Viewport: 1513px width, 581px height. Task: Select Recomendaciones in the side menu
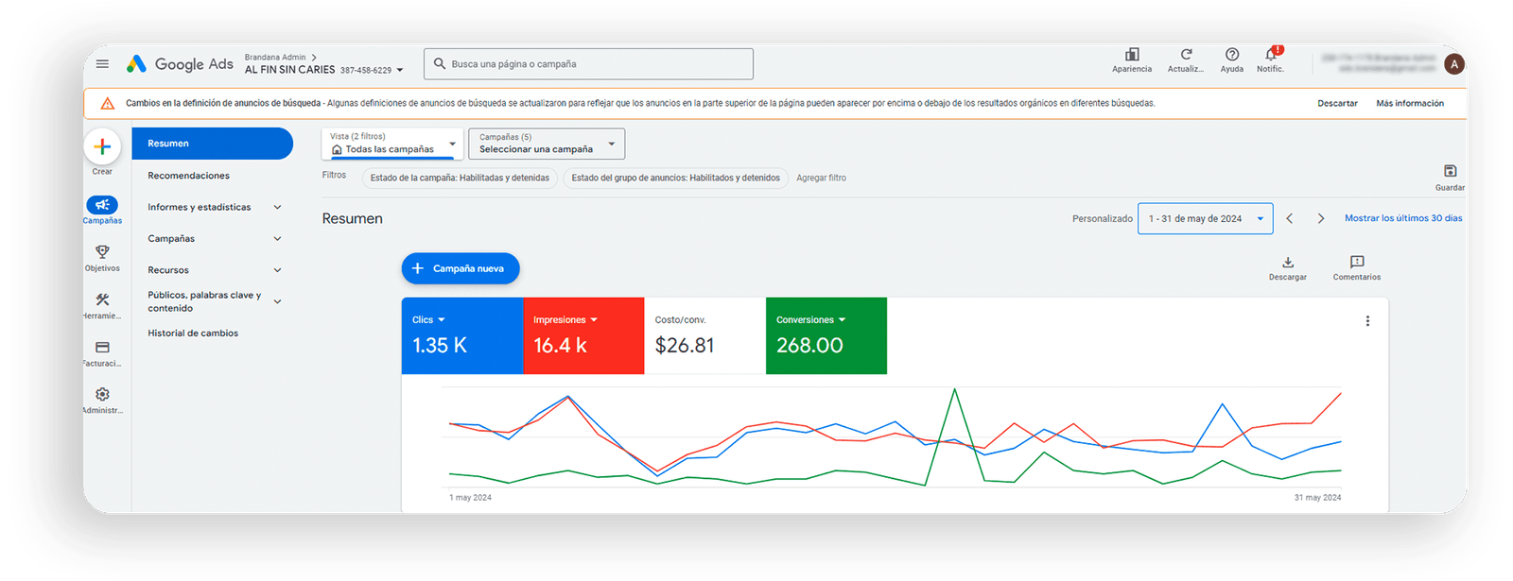(x=188, y=176)
